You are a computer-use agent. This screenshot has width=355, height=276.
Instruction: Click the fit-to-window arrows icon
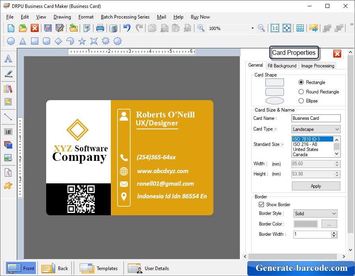pos(287,28)
